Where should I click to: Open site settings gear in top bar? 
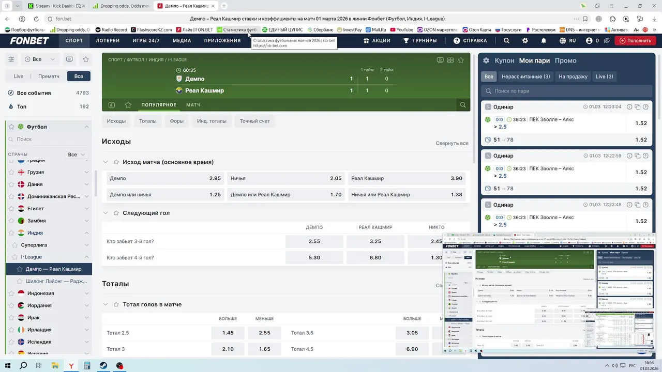(525, 40)
